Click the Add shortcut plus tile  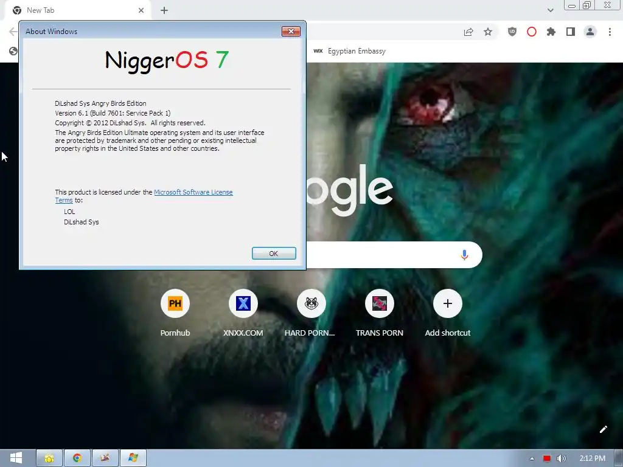click(448, 313)
